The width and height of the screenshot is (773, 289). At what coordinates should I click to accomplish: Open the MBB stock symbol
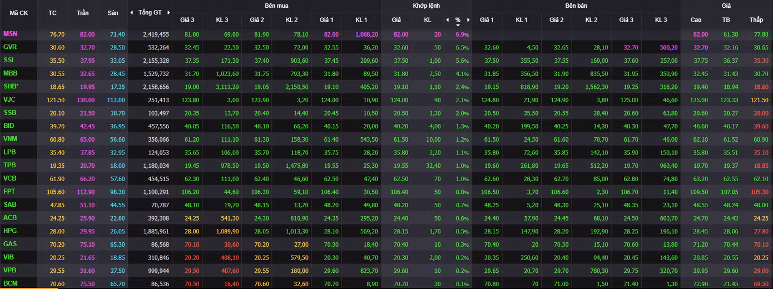[10, 73]
